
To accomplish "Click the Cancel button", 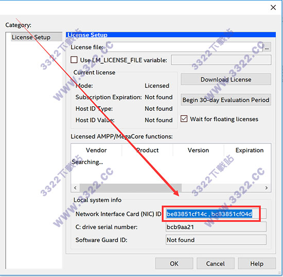I will [215, 264].
